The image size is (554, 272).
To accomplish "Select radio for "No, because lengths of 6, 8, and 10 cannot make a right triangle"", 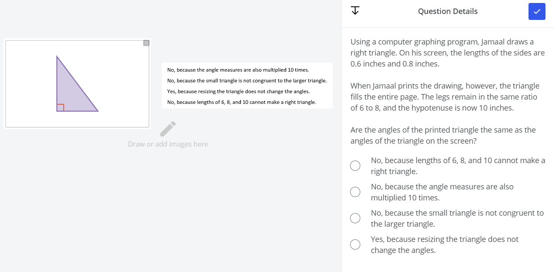I will [355, 165].
